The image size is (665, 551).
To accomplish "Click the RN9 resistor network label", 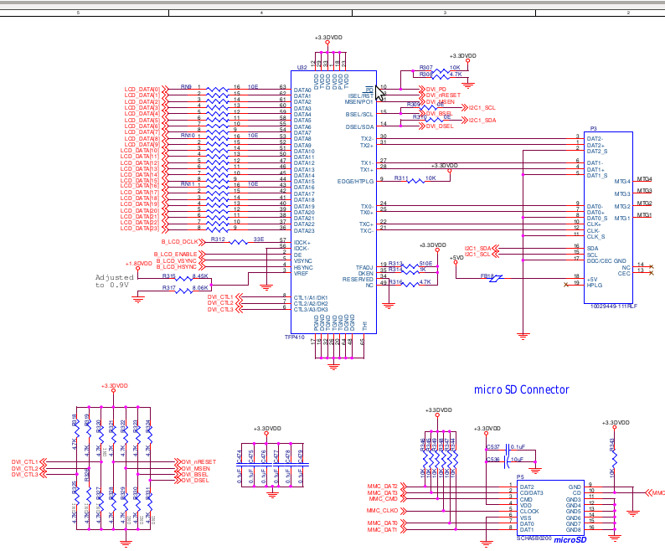I will pos(186,86).
